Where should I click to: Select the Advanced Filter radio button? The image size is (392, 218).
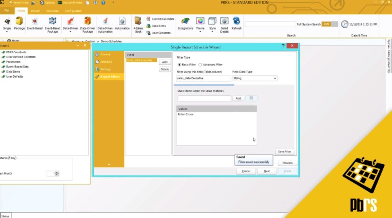(x=200, y=65)
